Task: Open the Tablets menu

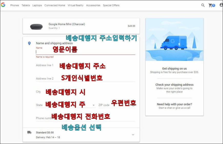Action: pos(26,5)
